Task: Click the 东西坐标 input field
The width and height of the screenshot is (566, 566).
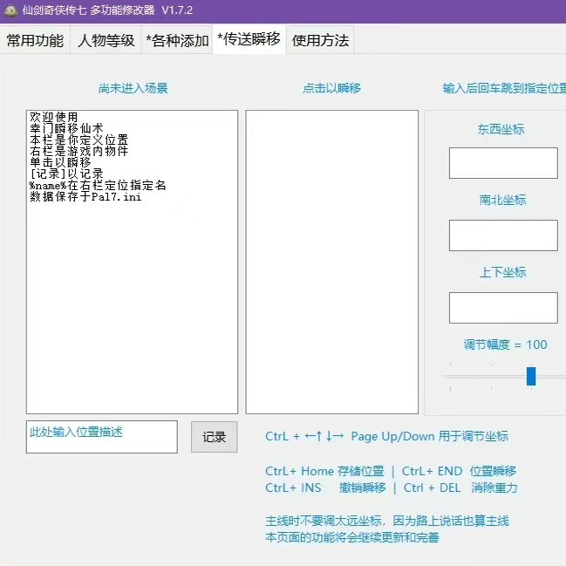Action: click(x=503, y=163)
